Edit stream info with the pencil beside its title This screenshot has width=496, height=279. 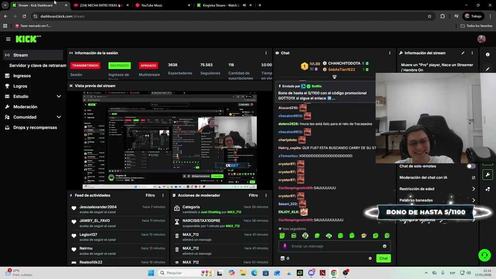[463, 53]
